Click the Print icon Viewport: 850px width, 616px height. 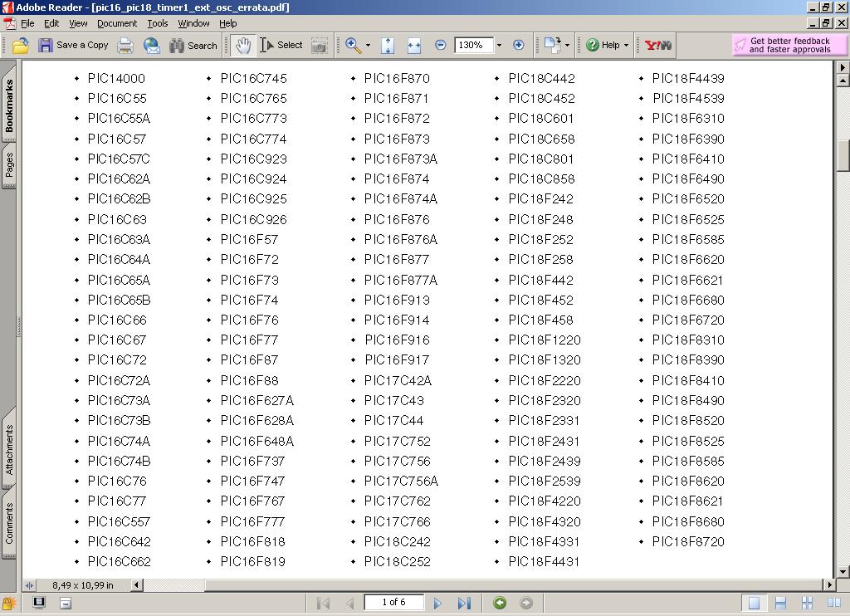pos(125,46)
